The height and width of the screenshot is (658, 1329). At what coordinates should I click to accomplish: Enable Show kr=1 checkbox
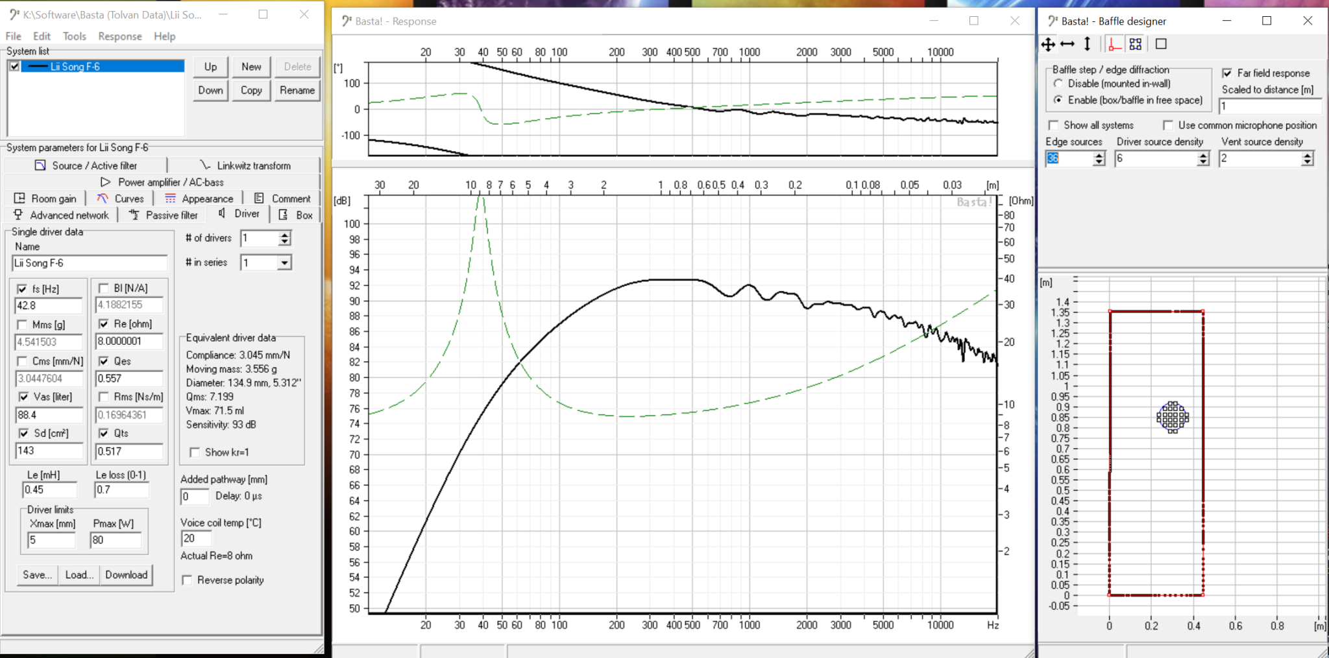tap(195, 452)
